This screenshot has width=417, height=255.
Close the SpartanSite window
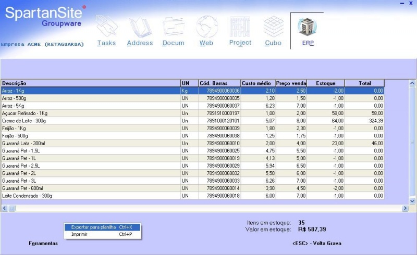pos(411,4)
